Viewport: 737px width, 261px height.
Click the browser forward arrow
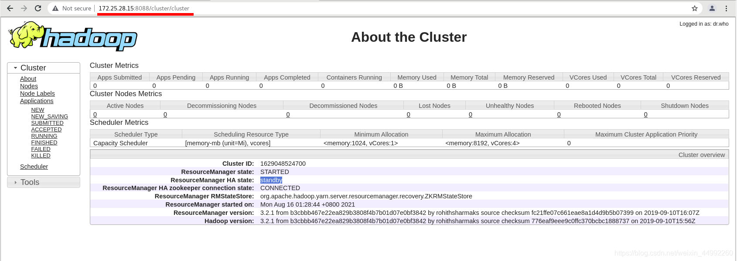24,8
